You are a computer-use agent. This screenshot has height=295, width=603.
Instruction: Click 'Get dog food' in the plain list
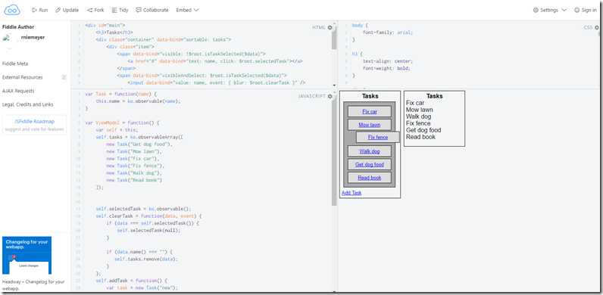coord(423,130)
